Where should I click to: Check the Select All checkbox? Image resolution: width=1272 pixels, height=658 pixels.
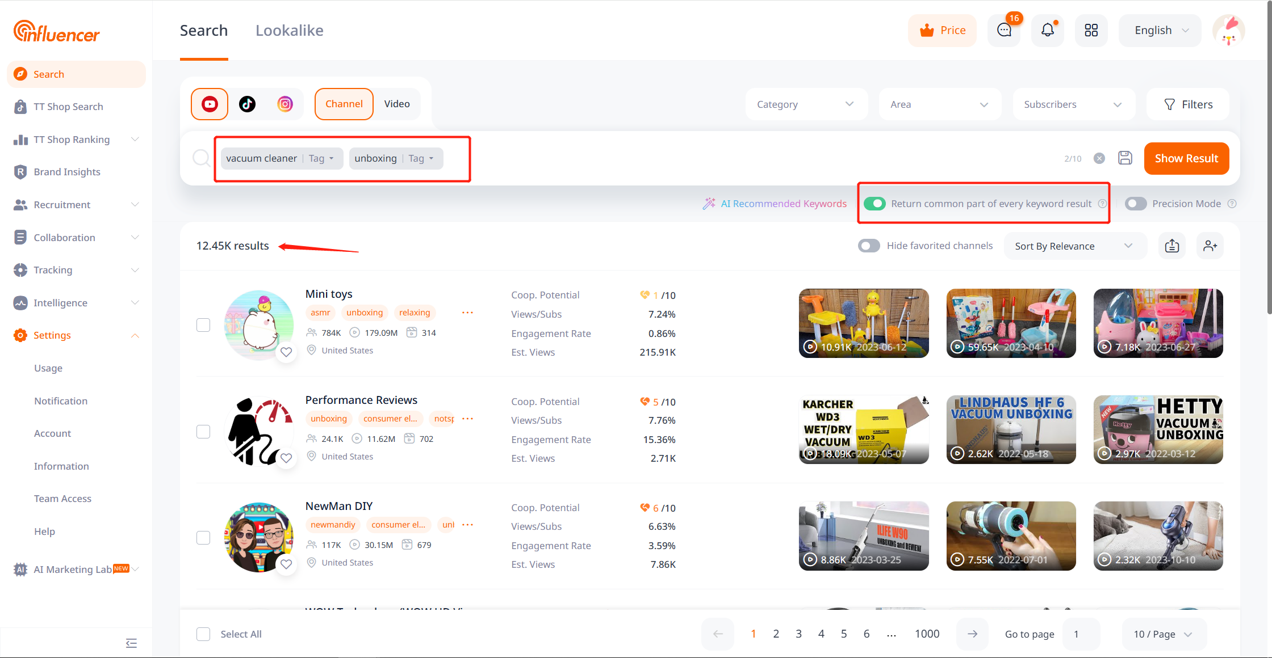click(x=203, y=634)
